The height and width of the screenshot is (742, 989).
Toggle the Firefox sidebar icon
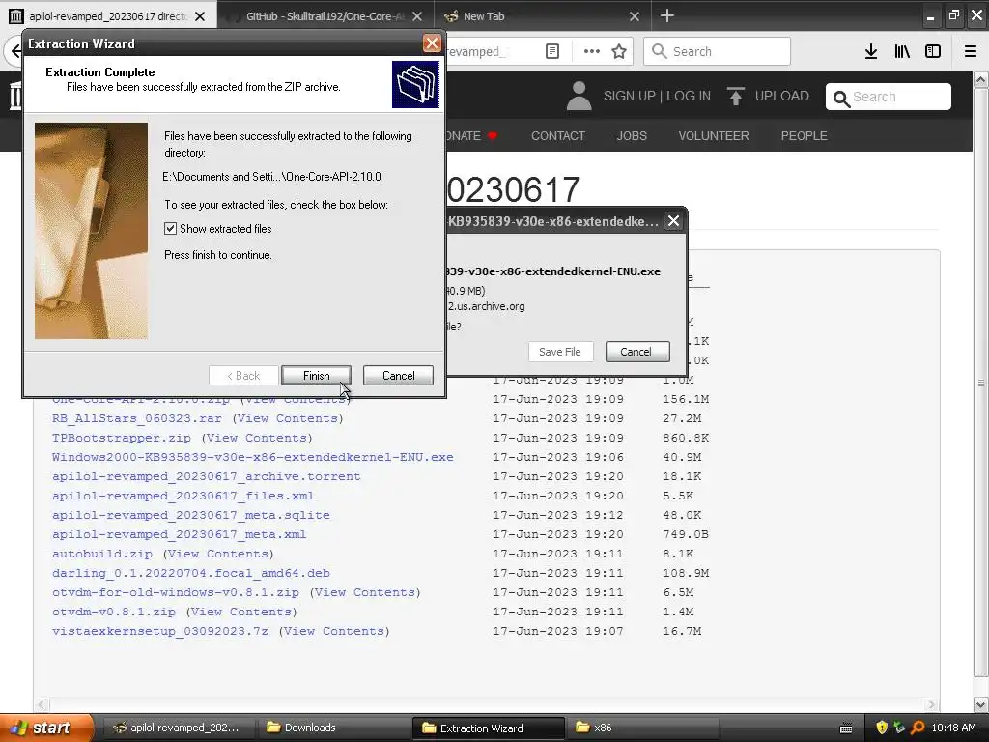(x=933, y=52)
